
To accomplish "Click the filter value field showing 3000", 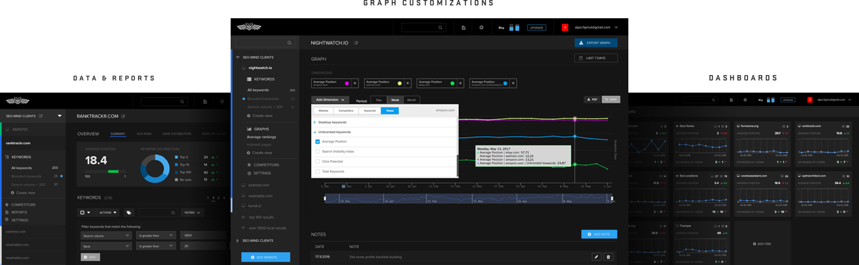I will (204, 235).
